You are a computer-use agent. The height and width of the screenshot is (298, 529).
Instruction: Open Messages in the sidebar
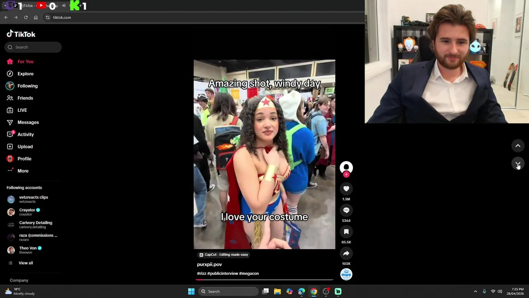pyautogui.click(x=22, y=123)
